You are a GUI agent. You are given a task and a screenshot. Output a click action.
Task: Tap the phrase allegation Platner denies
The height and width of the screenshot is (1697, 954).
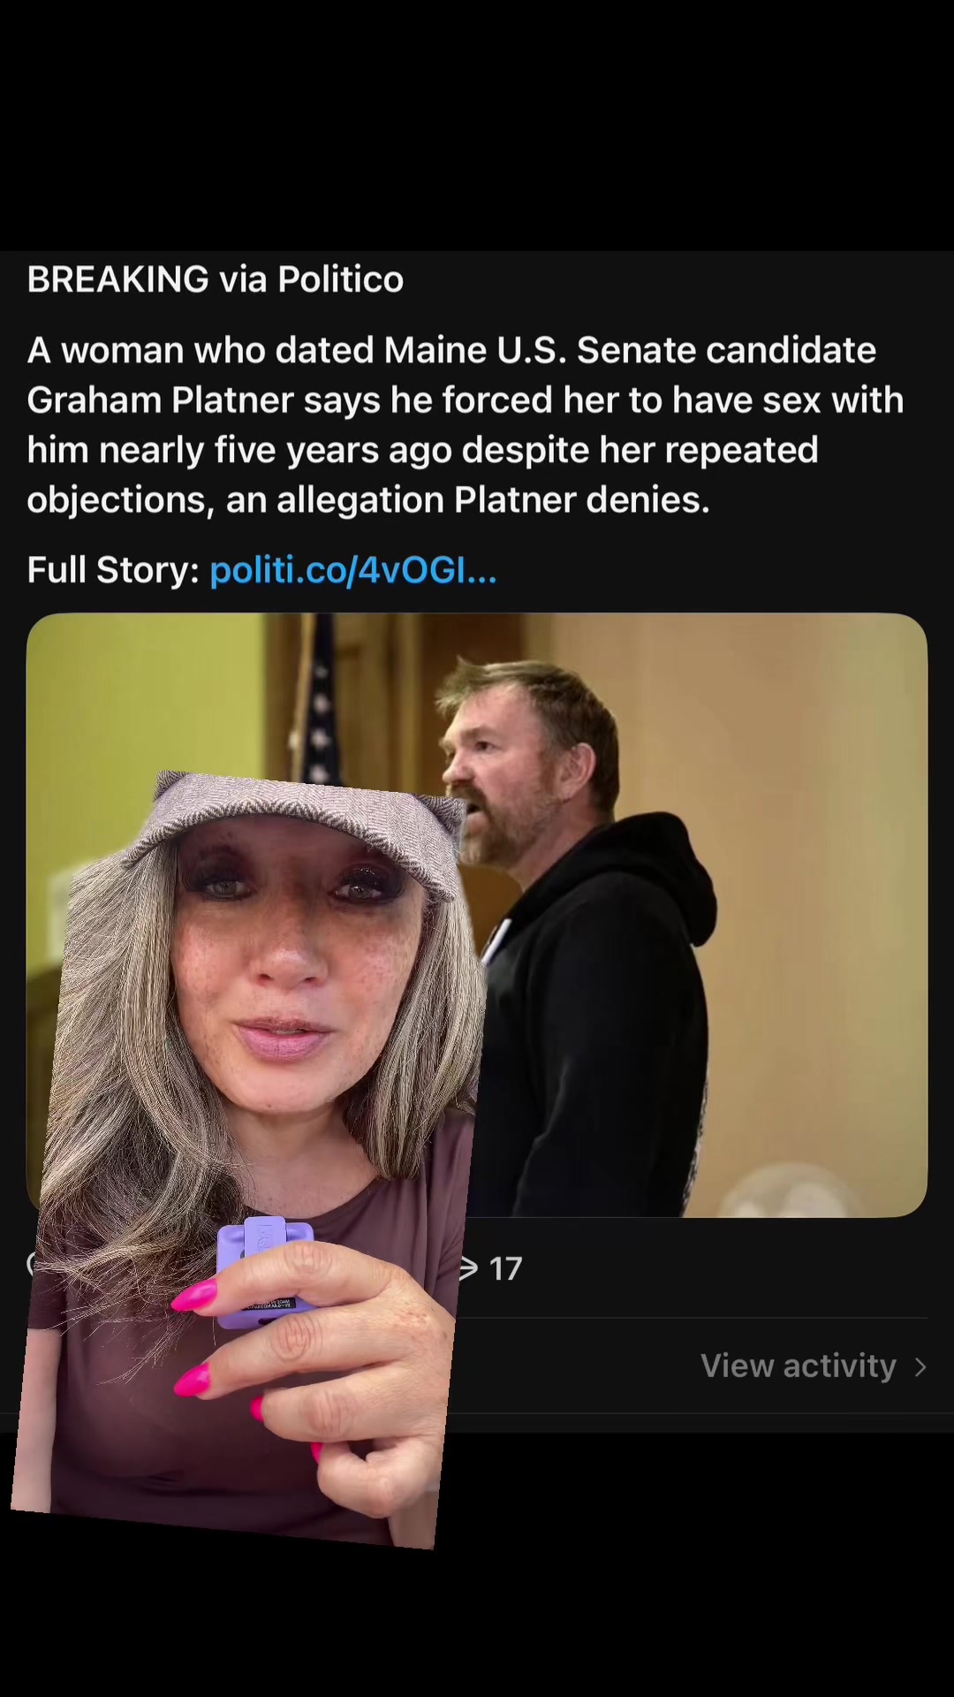tap(493, 500)
